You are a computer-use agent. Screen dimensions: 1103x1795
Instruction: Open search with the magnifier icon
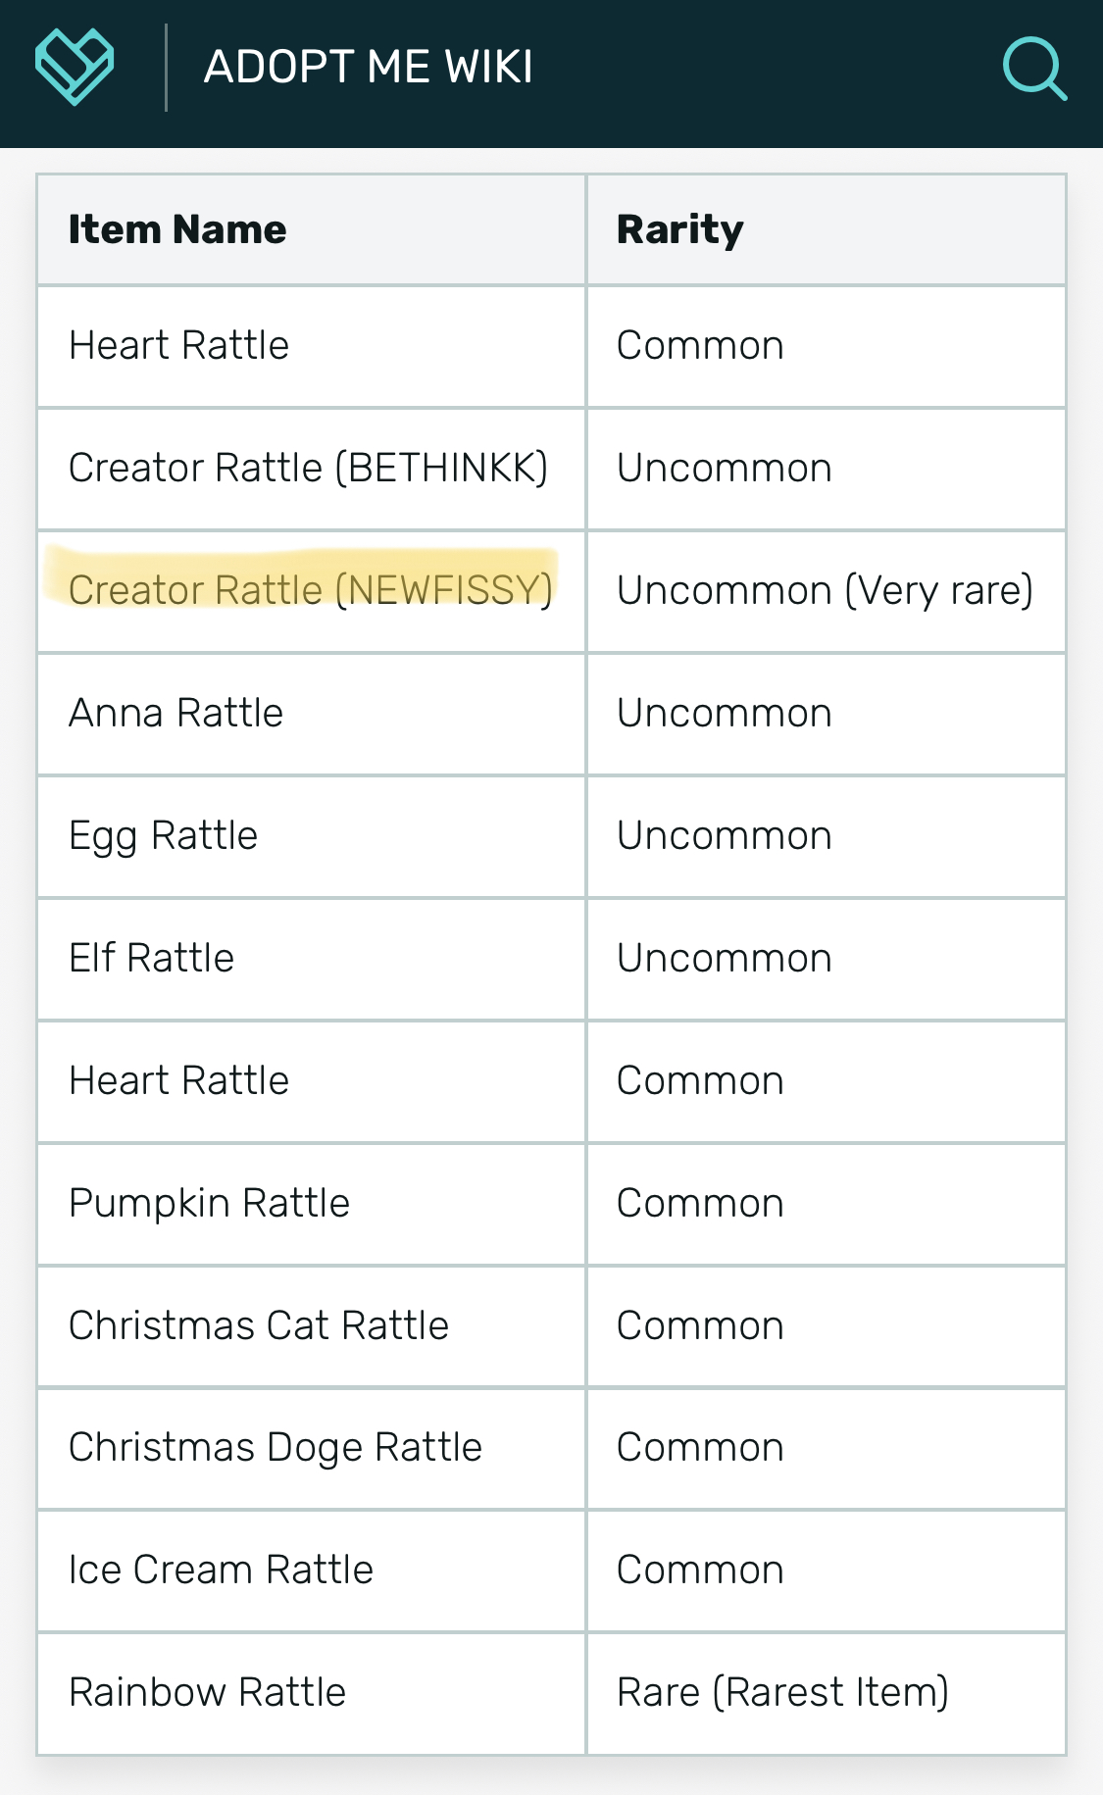click(x=1034, y=68)
